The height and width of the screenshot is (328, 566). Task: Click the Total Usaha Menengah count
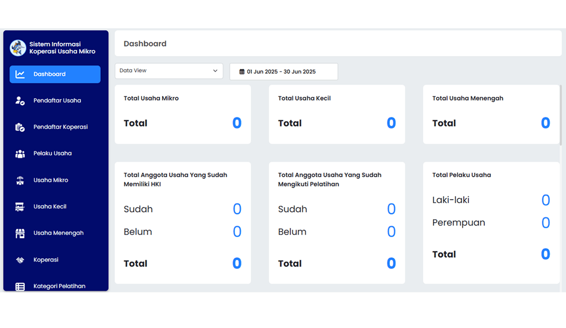pyautogui.click(x=545, y=123)
